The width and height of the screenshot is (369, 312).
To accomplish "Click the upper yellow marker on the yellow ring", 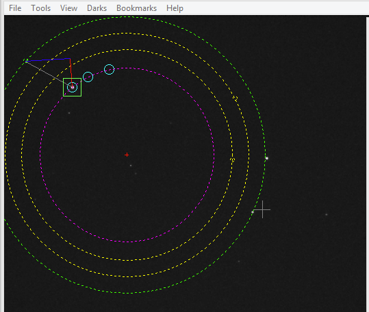I will coord(235,99).
